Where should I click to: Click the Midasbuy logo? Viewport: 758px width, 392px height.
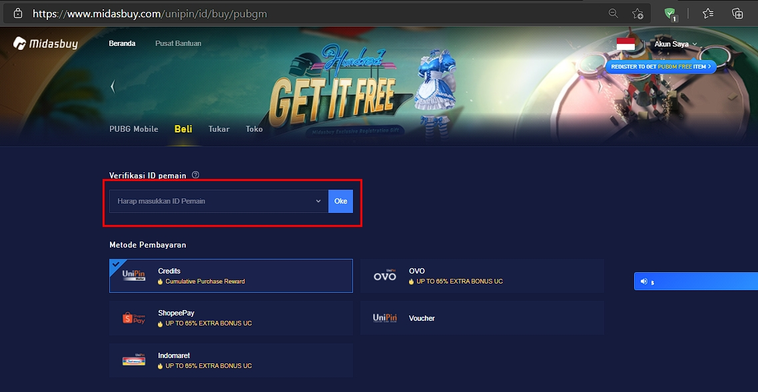click(x=45, y=43)
